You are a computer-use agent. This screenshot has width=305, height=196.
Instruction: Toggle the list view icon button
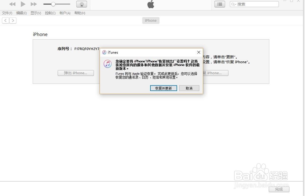pyautogui.click(x=220, y=4)
